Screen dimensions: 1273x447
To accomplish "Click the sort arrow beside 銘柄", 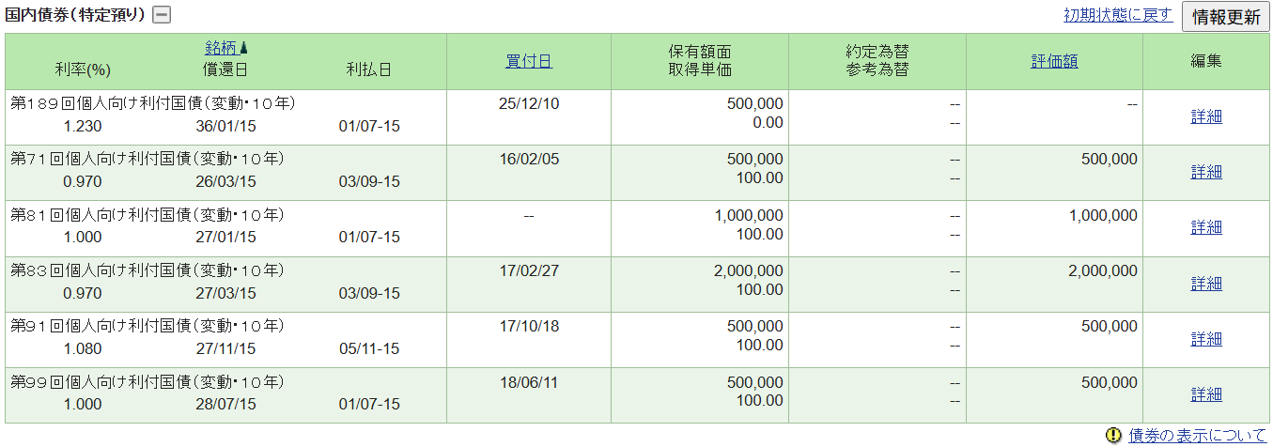I will 243,48.
